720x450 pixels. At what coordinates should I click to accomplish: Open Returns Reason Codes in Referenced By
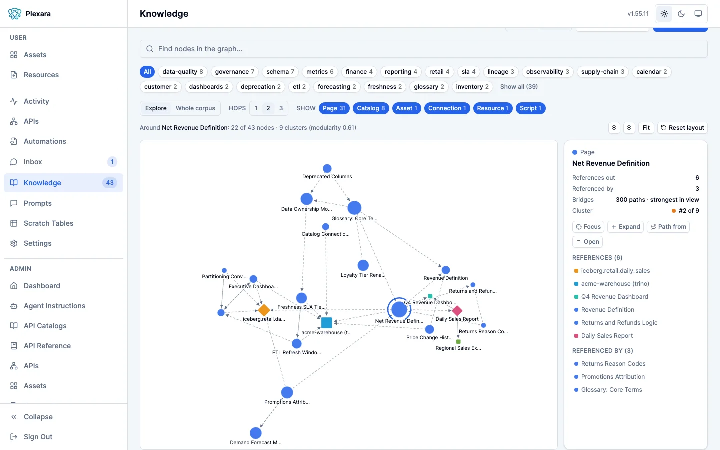[x=613, y=364]
